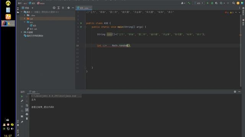Click the wrench icon in Run panel
This screenshot has width=245, height=137.
(x=22, y=101)
